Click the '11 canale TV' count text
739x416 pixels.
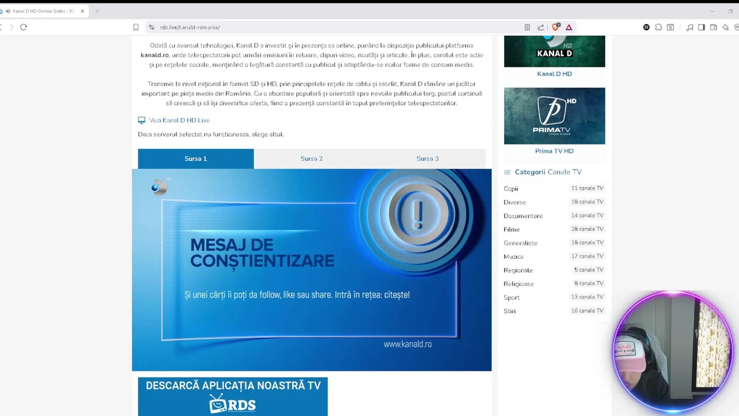587,188
